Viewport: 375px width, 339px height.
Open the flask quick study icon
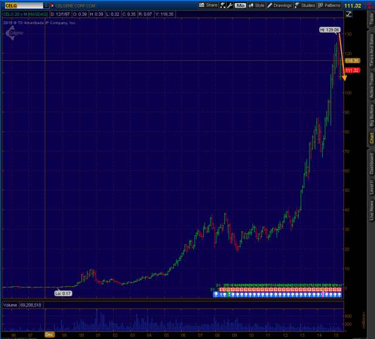tap(223, 5)
